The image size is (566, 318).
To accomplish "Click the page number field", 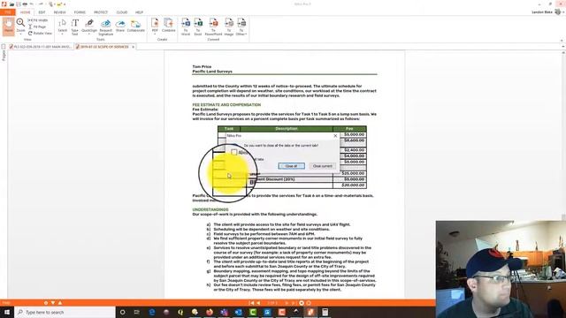I will (272, 303).
